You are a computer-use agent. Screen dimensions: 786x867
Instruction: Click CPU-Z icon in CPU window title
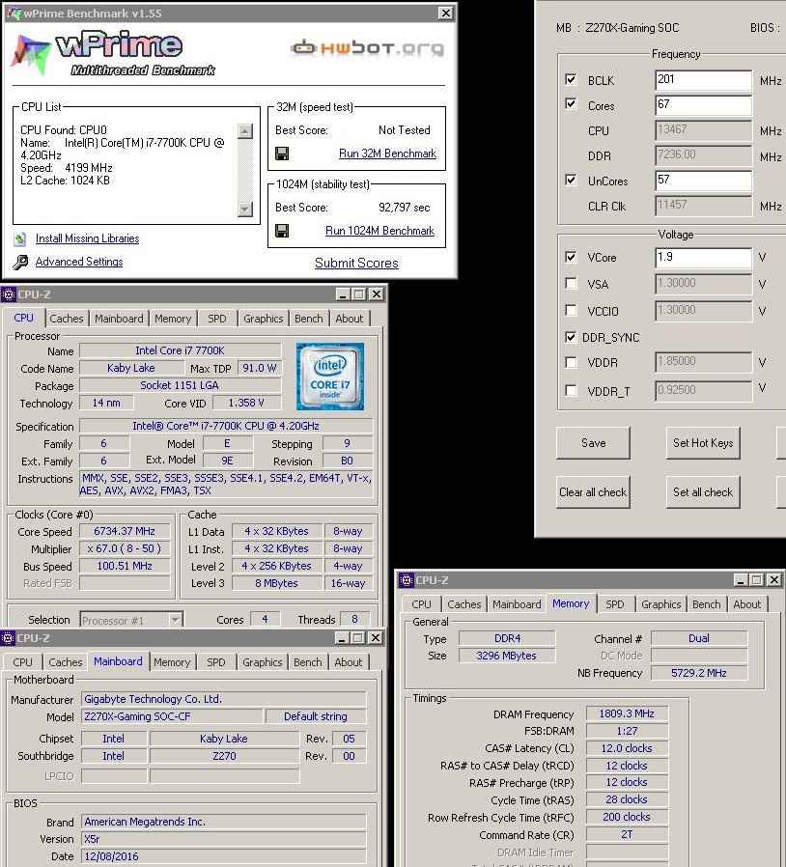click(9, 294)
